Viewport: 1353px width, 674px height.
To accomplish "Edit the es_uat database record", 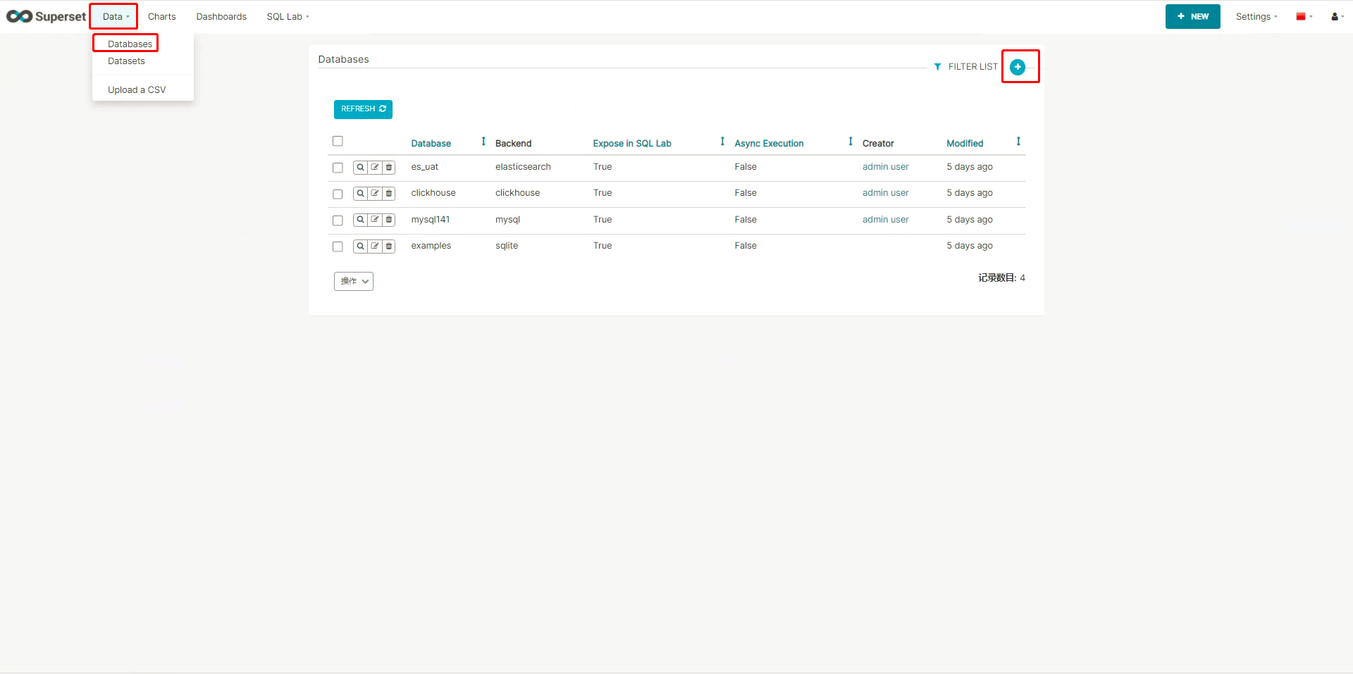I will point(375,168).
